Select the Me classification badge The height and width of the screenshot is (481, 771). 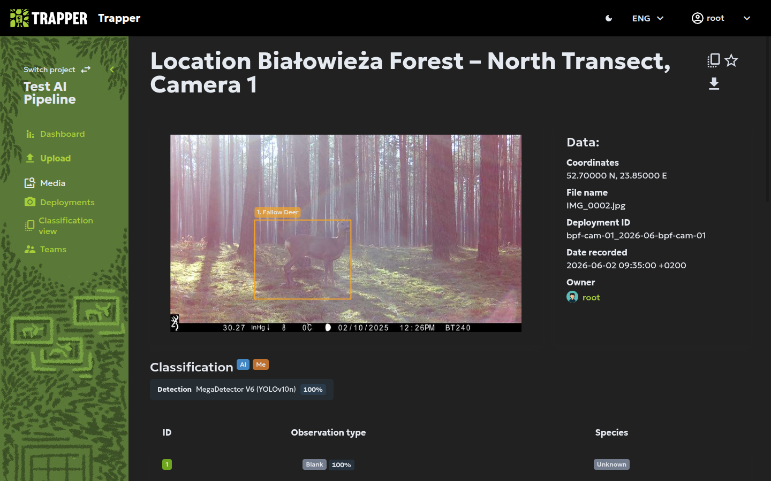261,364
